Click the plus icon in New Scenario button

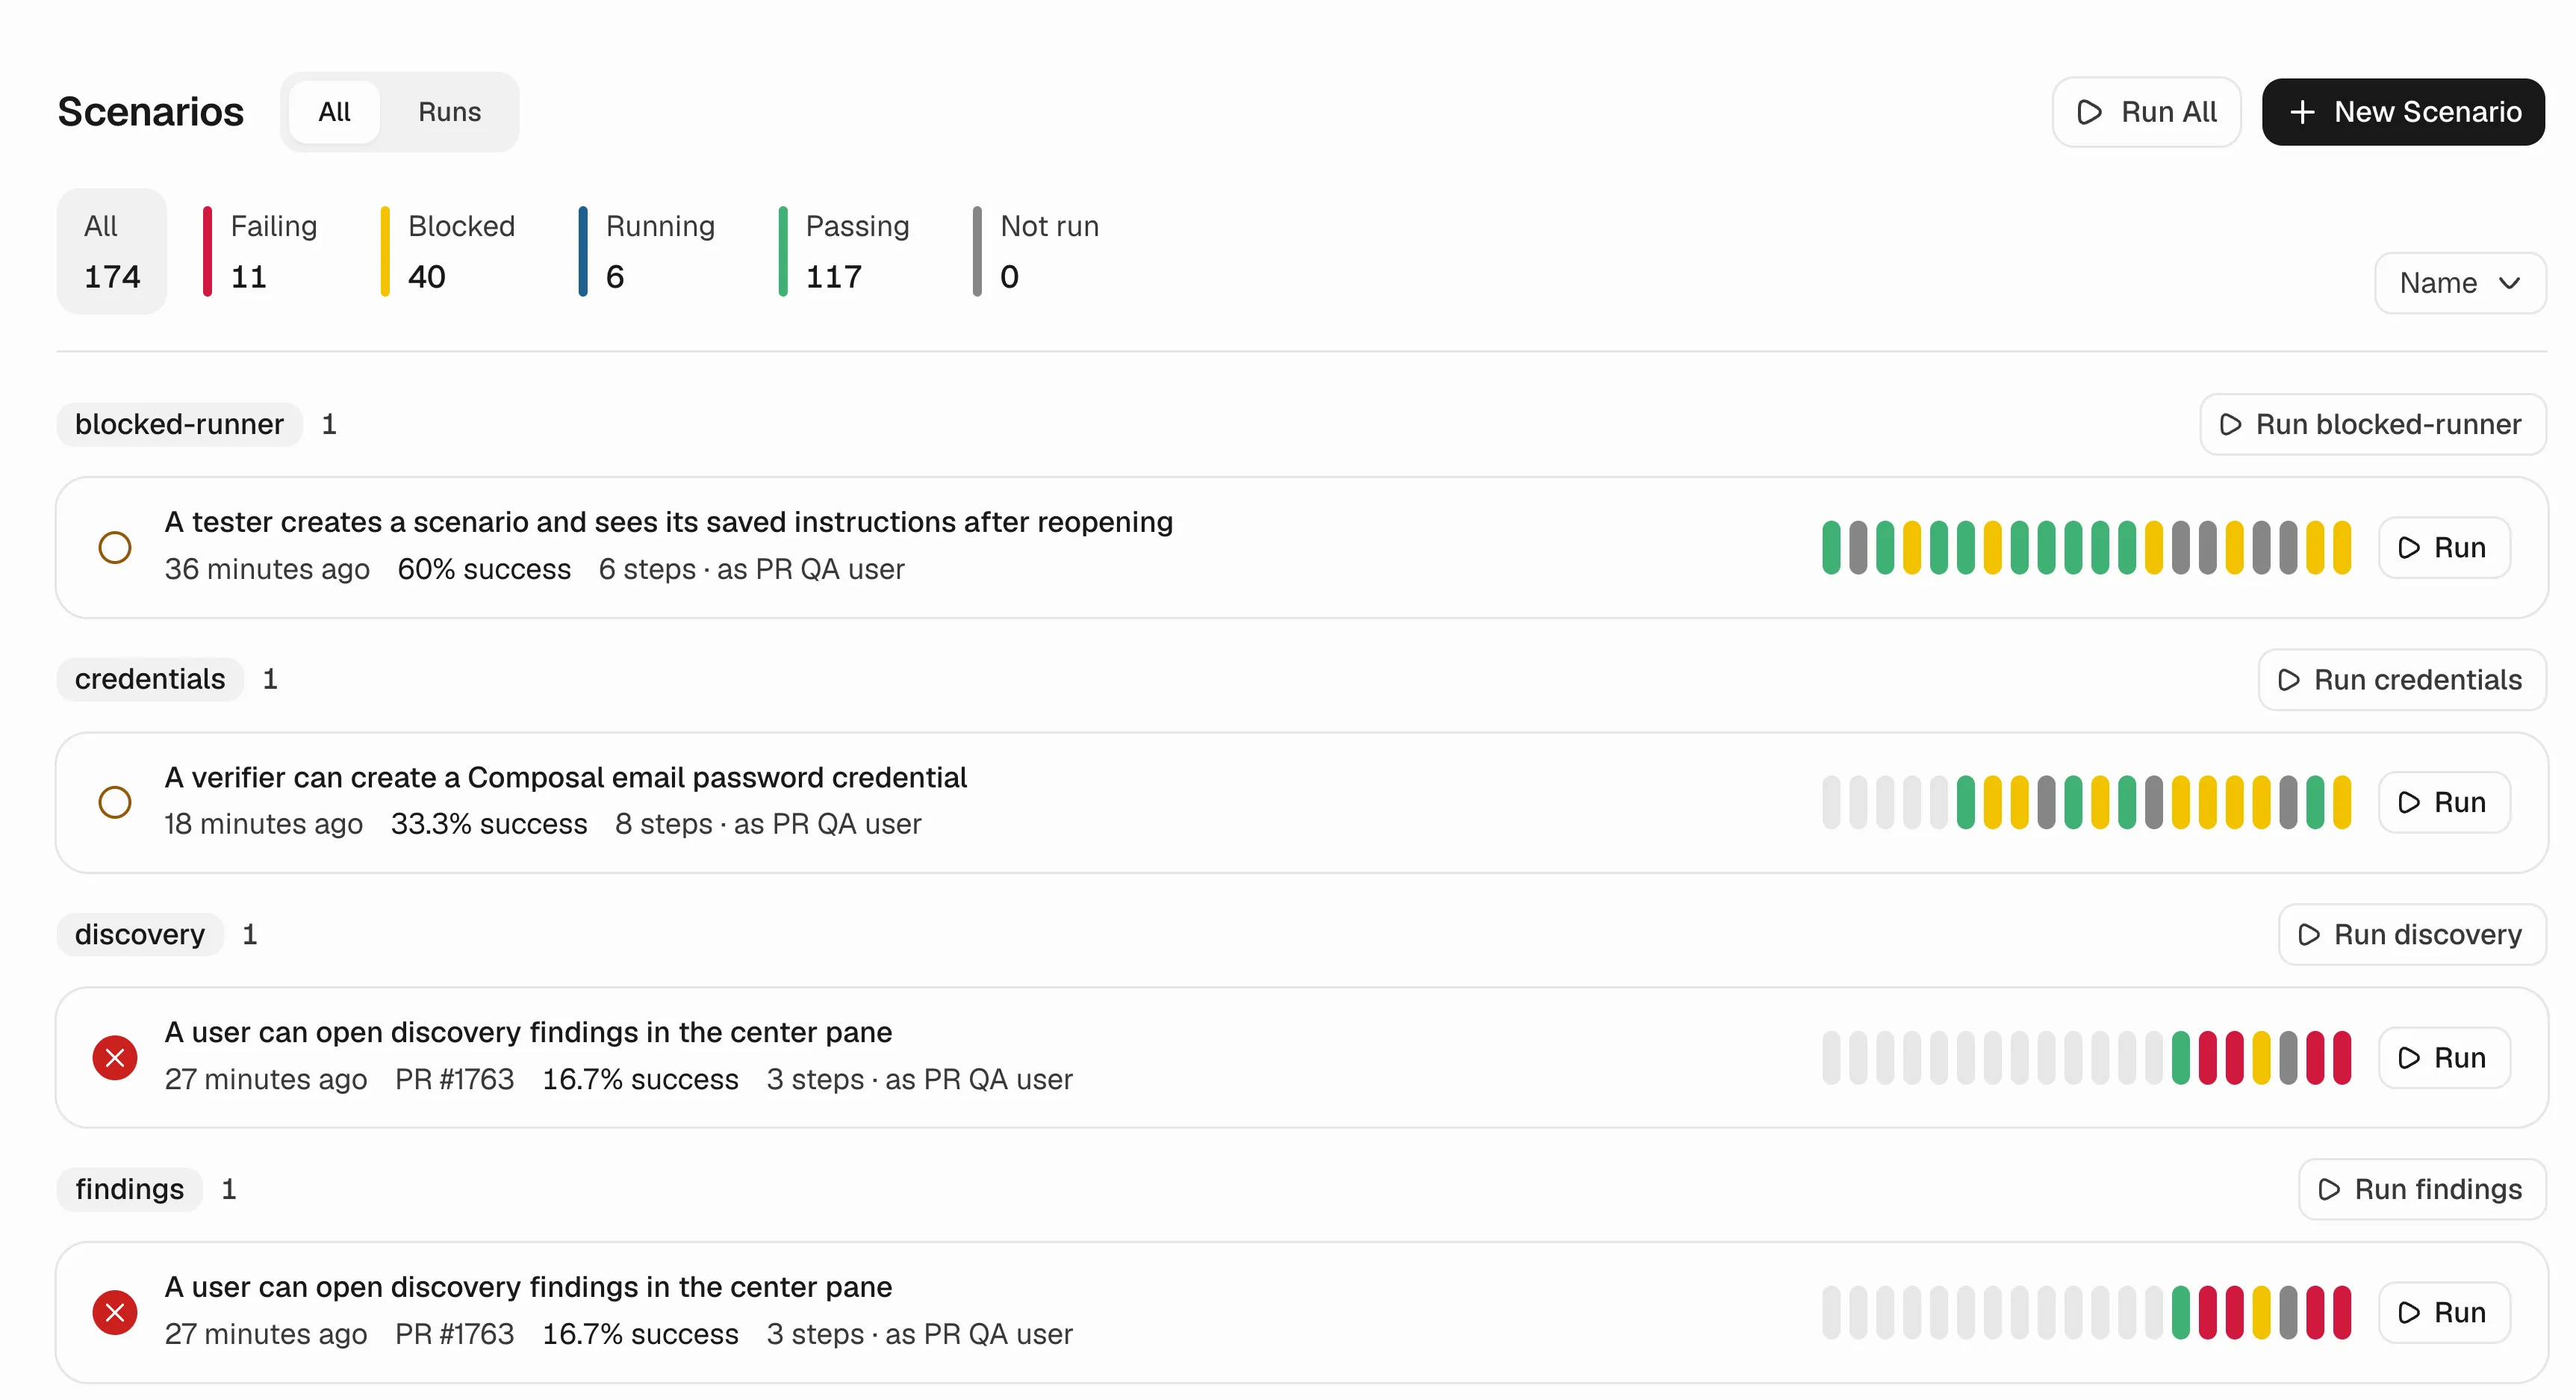tap(2302, 112)
